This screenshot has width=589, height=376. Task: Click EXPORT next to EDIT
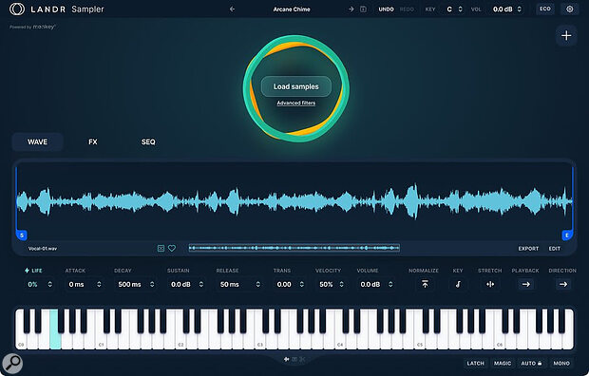[x=528, y=249]
